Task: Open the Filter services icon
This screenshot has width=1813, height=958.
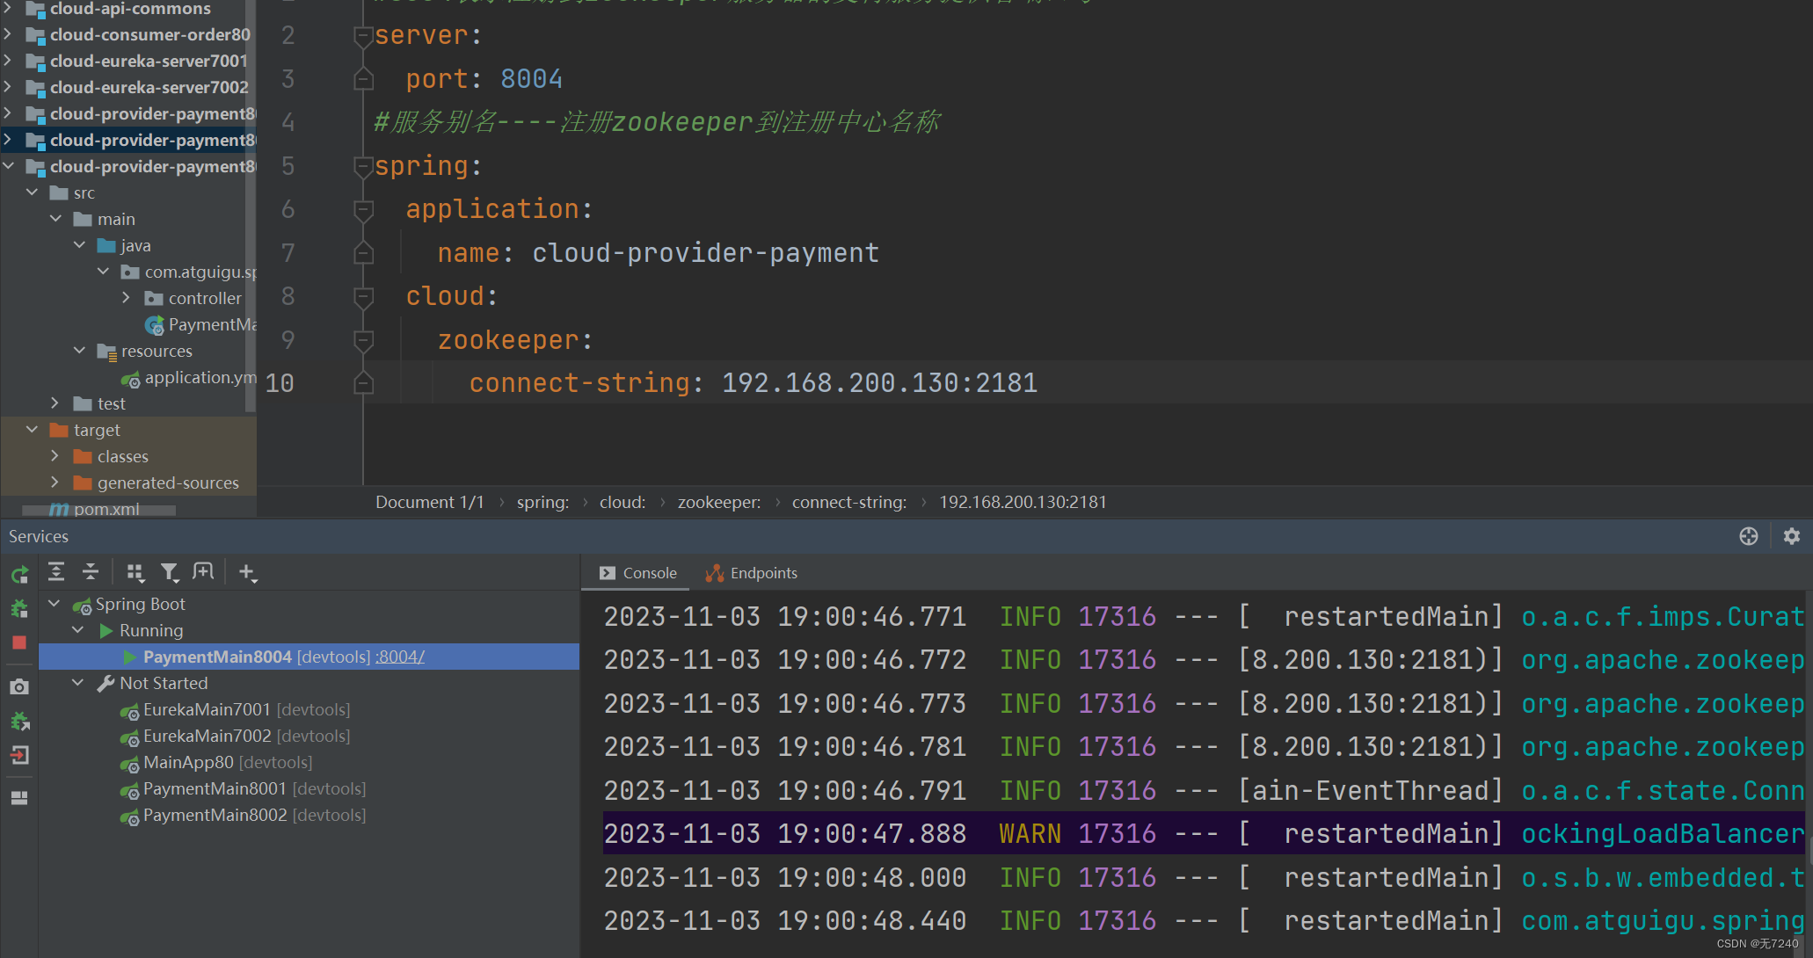Action: click(170, 573)
